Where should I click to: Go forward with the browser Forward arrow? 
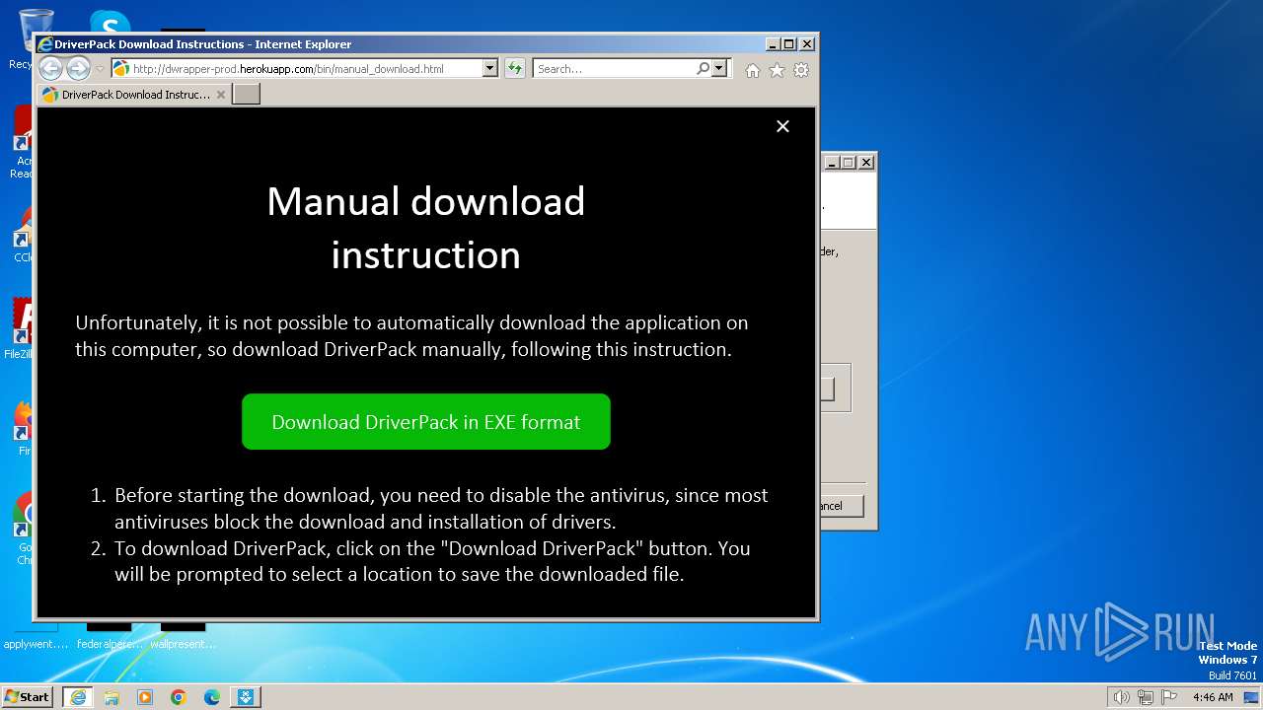78,69
